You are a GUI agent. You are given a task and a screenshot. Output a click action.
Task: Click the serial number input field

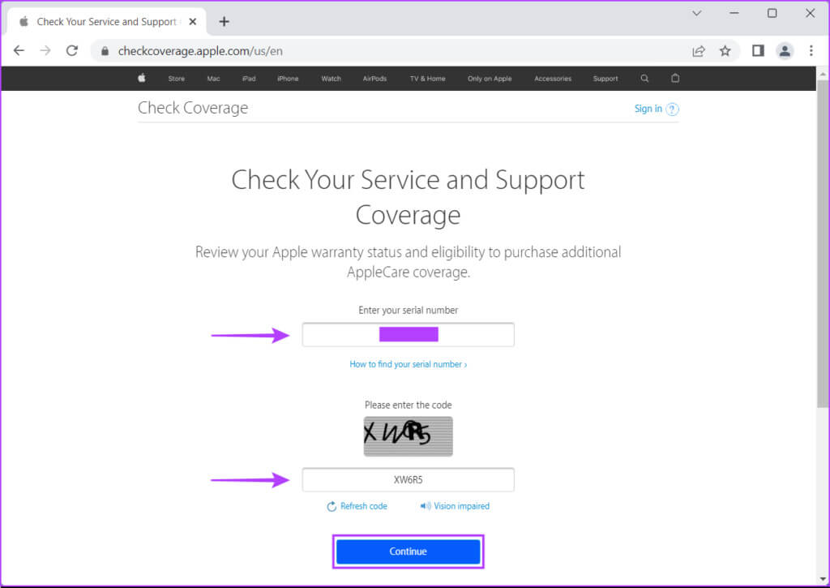point(409,335)
